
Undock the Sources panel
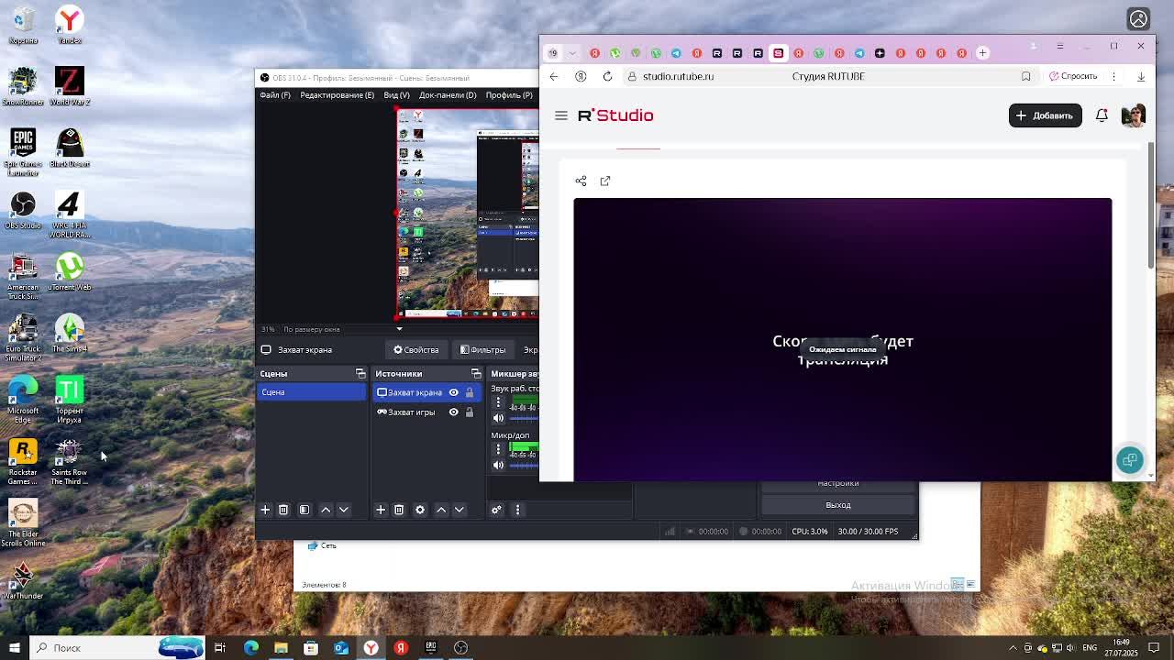[476, 373]
